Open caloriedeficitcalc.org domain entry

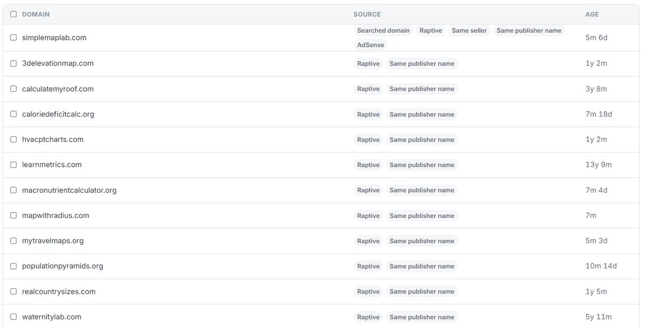click(58, 114)
